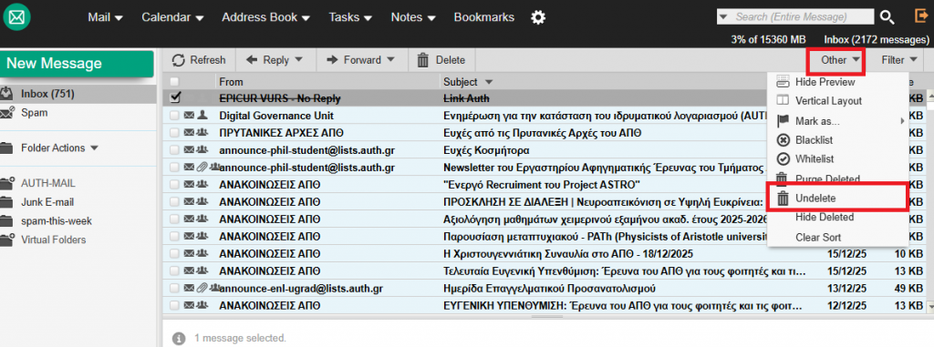
Task: Click the Folder Actions folder icon
Action: tap(6, 148)
